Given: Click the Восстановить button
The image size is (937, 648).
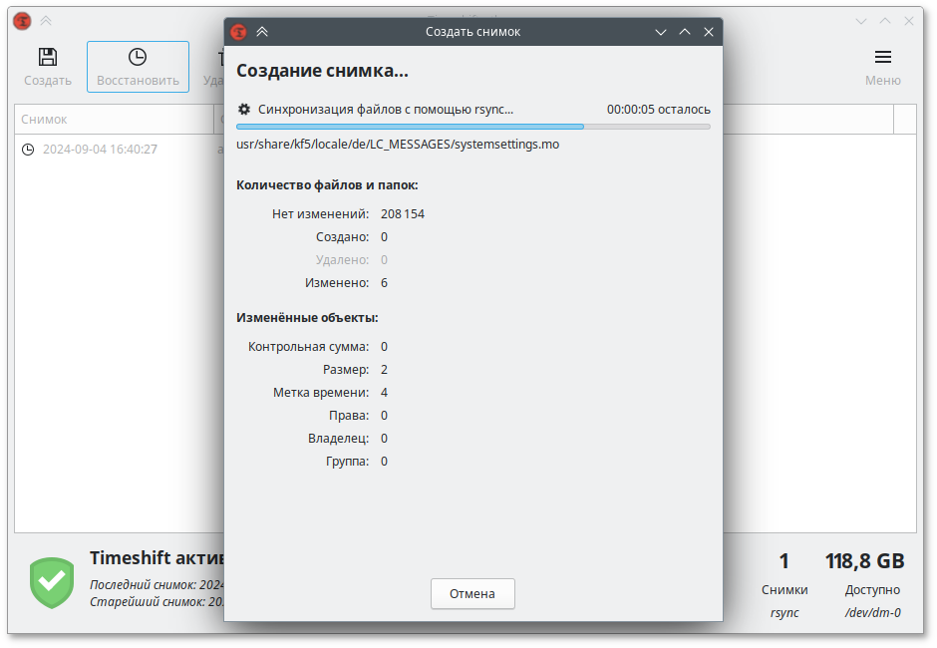Looking at the screenshot, I should (138, 67).
